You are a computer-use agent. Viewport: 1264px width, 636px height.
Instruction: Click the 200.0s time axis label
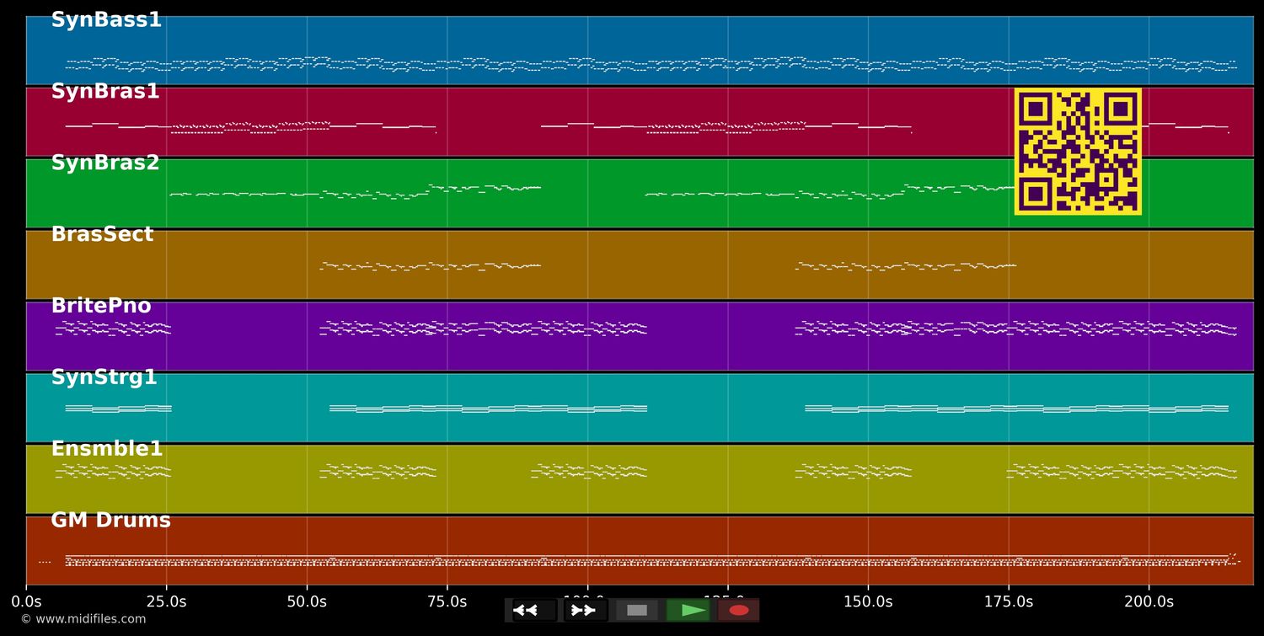coord(1149,601)
